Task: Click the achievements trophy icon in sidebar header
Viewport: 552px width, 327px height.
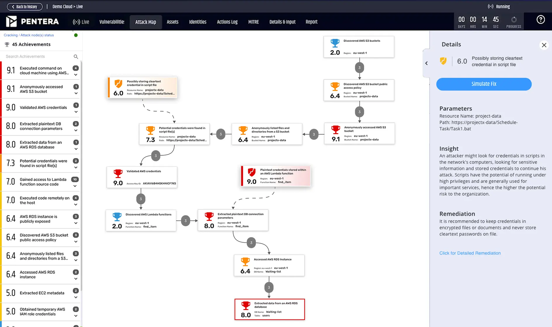Action: click(x=7, y=44)
